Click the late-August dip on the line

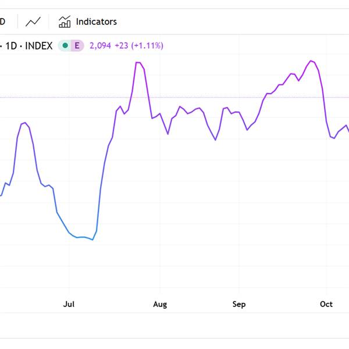(x=215, y=140)
